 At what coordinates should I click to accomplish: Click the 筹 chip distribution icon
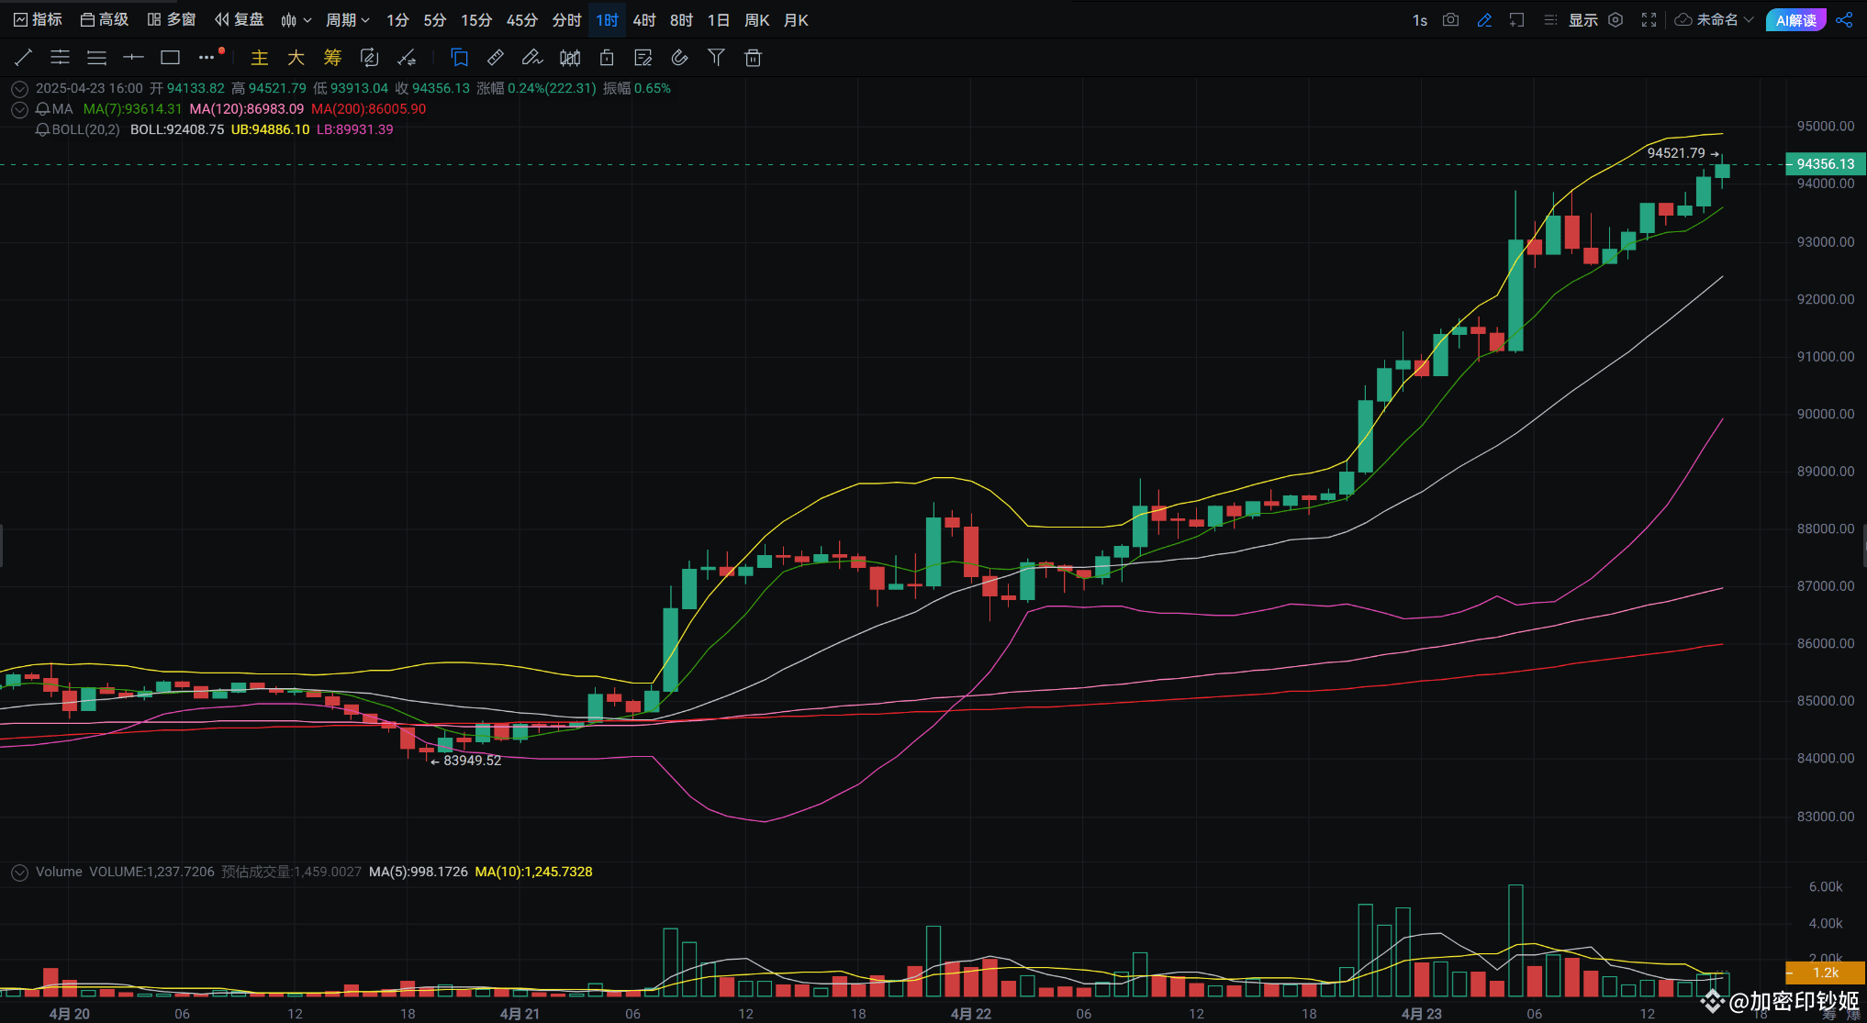(x=331, y=57)
